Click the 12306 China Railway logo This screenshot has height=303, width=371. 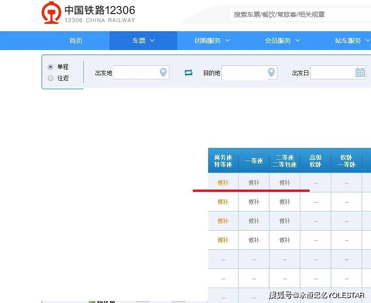(x=88, y=13)
